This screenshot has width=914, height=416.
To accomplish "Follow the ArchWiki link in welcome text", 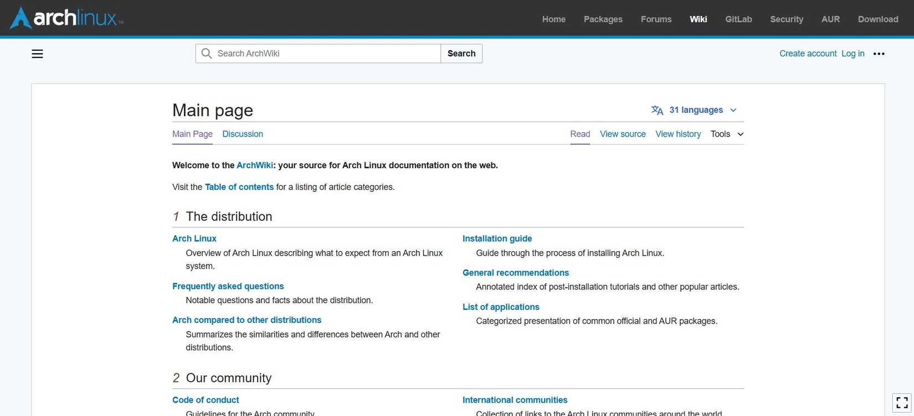I will pyautogui.click(x=255, y=165).
